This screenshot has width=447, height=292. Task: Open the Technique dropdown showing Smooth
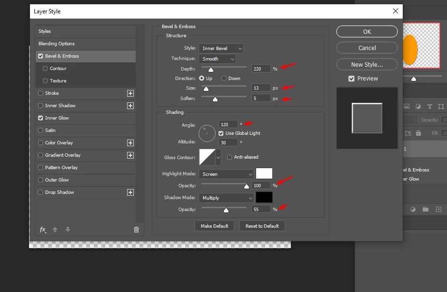click(217, 59)
